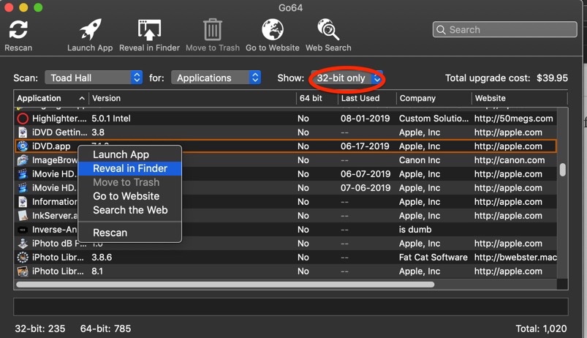Click the Rescan toolbar icon

(x=18, y=29)
